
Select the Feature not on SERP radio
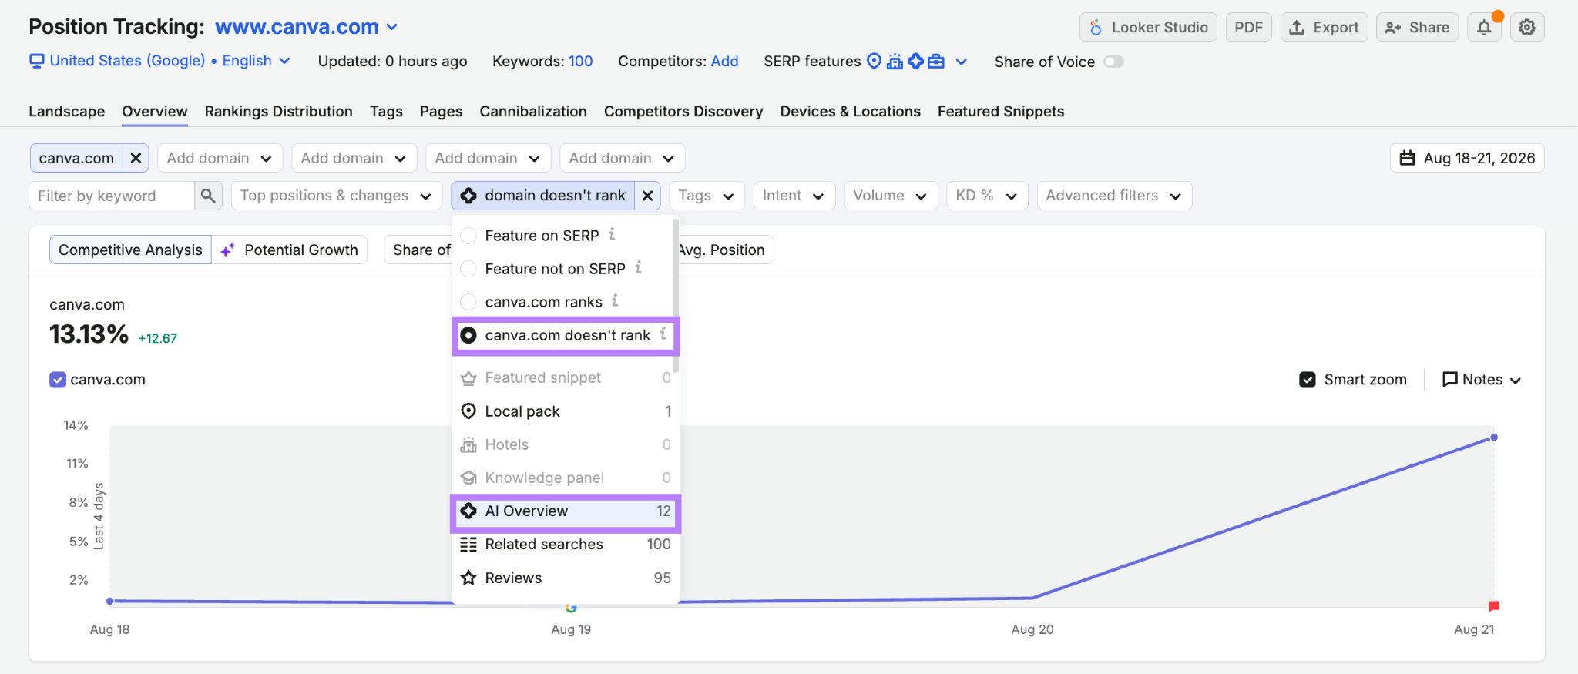(468, 269)
